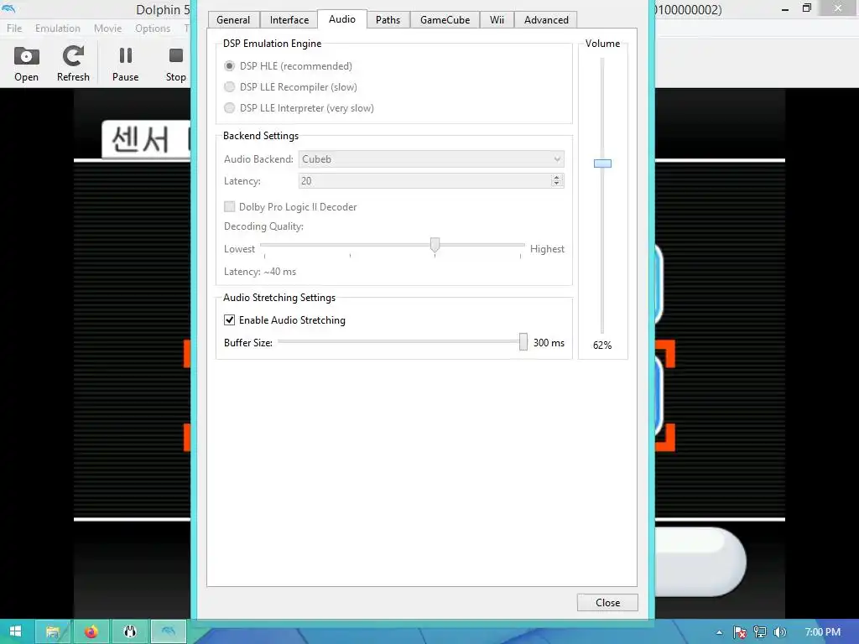Select DSP LLE Interpreter (very slow) option
The height and width of the screenshot is (644, 859).
click(x=230, y=108)
